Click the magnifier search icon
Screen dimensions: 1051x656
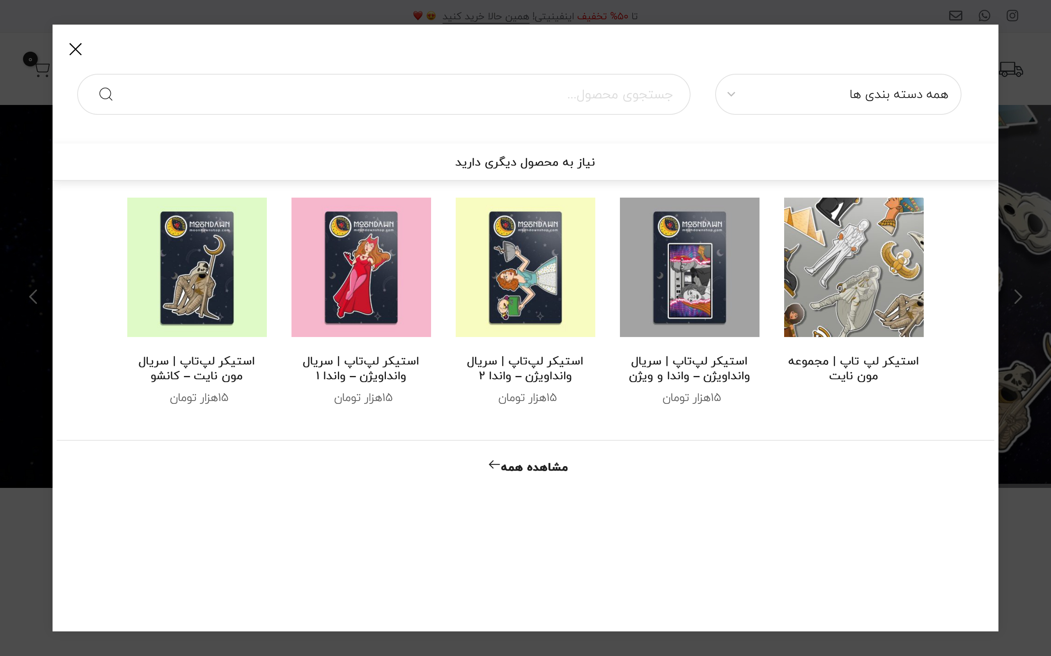(106, 94)
